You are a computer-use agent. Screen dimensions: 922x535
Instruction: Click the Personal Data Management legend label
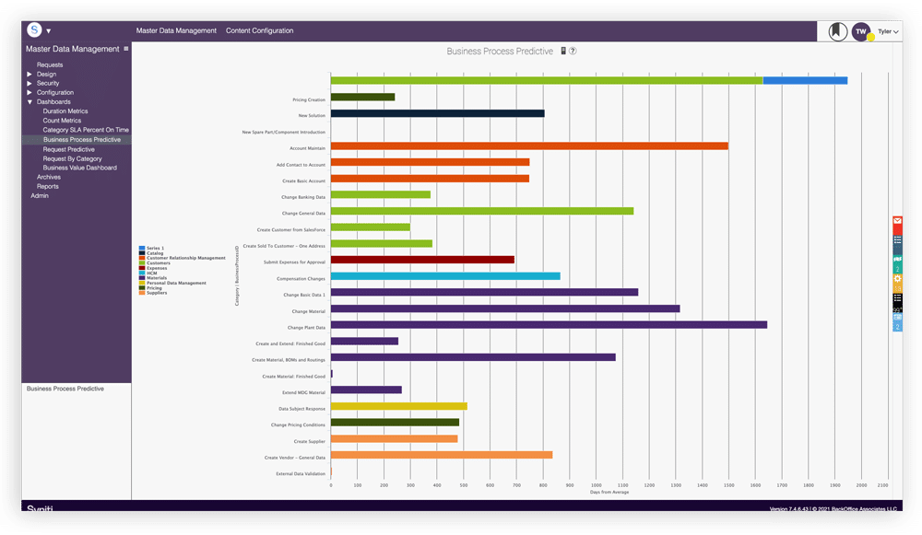pos(176,283)
